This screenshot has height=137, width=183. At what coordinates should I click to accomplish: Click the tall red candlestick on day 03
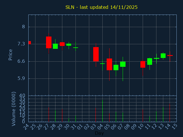[96, 54]
